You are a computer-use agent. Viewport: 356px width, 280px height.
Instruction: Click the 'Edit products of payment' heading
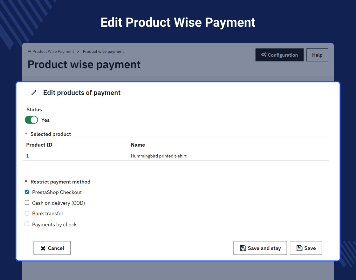pyautogui.click(x=82, y=93)
